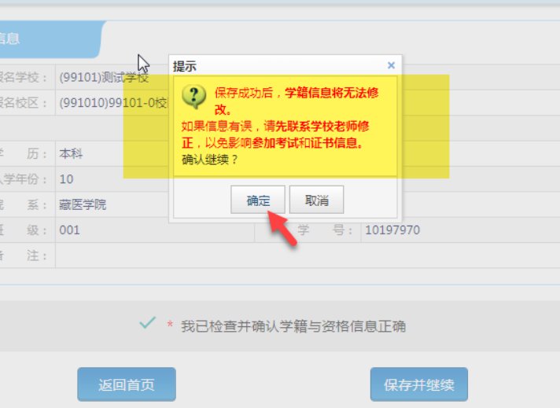Click the 我已检查并确认学籍与资格信息正确 label
The image size is (560, 408).
293,326
